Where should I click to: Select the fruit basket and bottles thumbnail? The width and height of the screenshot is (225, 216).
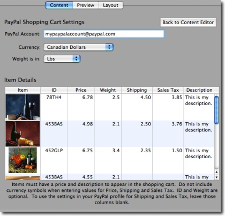(x=22, y=160)
